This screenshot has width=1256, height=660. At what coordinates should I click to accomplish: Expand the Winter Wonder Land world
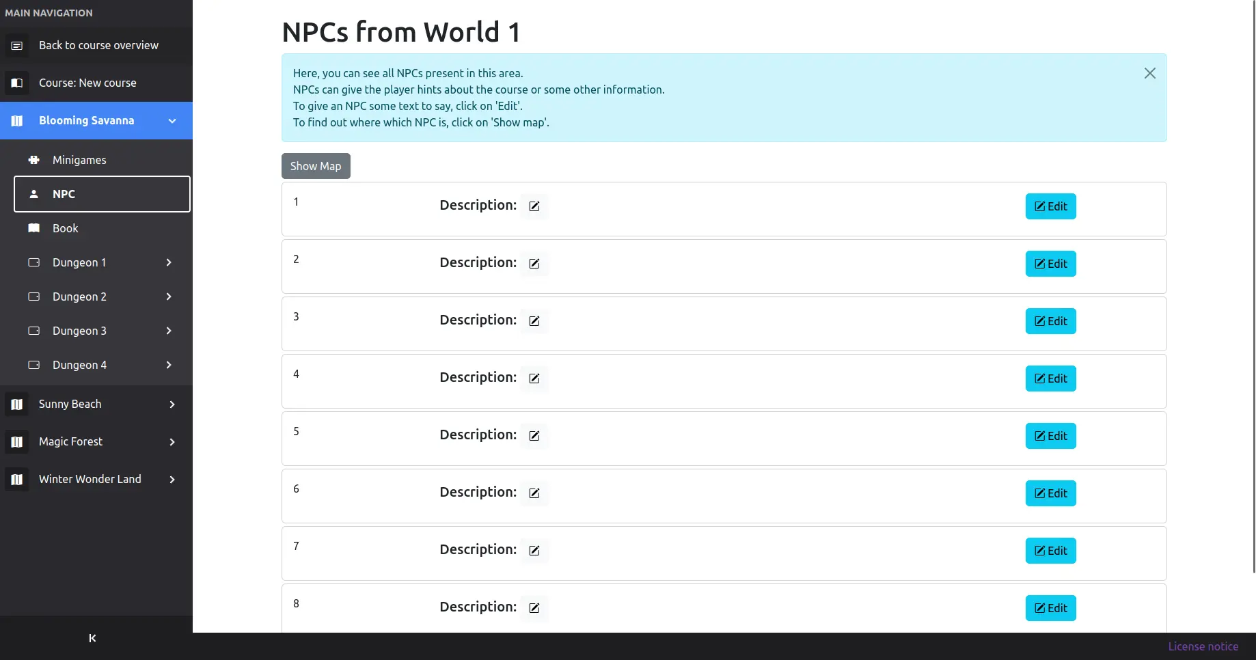click(x=172, y=480)
